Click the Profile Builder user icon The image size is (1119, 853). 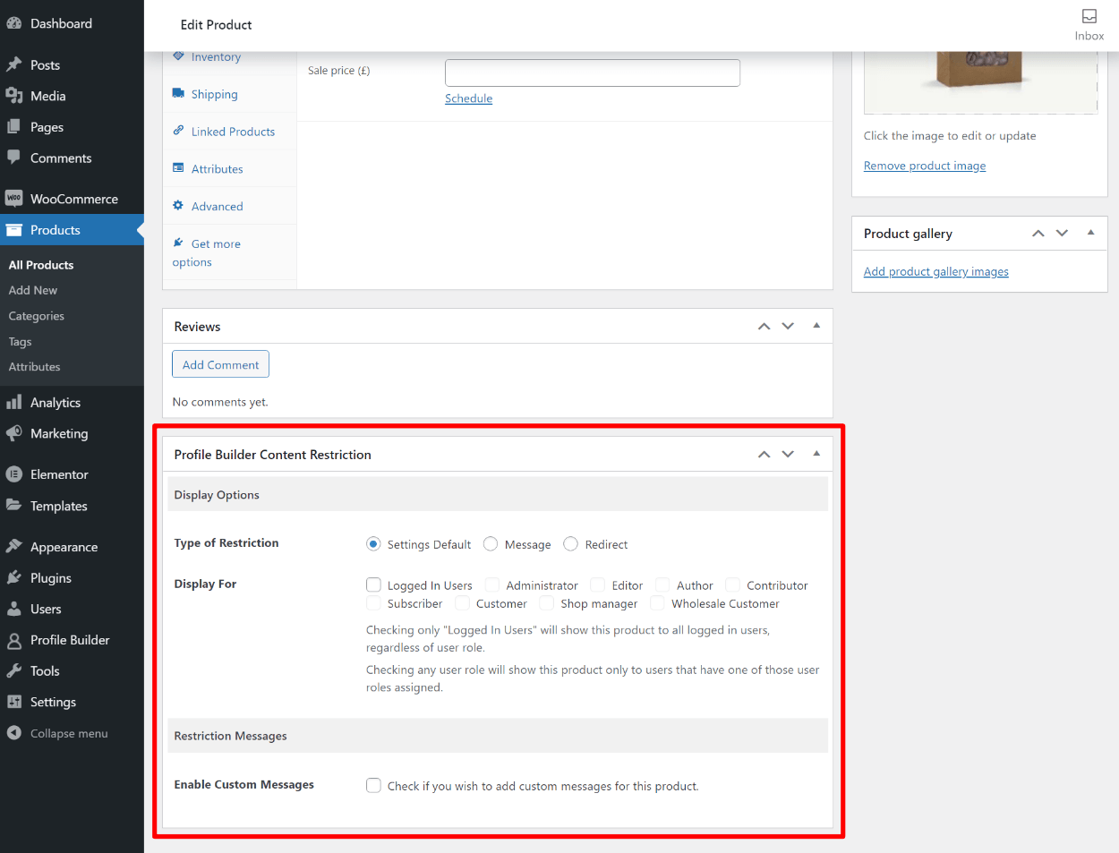(x=13, y=640)
